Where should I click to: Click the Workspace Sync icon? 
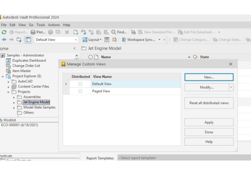124,39
